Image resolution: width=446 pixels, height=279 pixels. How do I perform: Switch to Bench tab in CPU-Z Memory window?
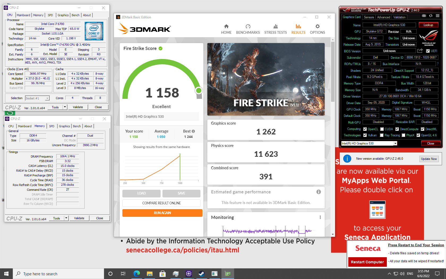[77, 126]
